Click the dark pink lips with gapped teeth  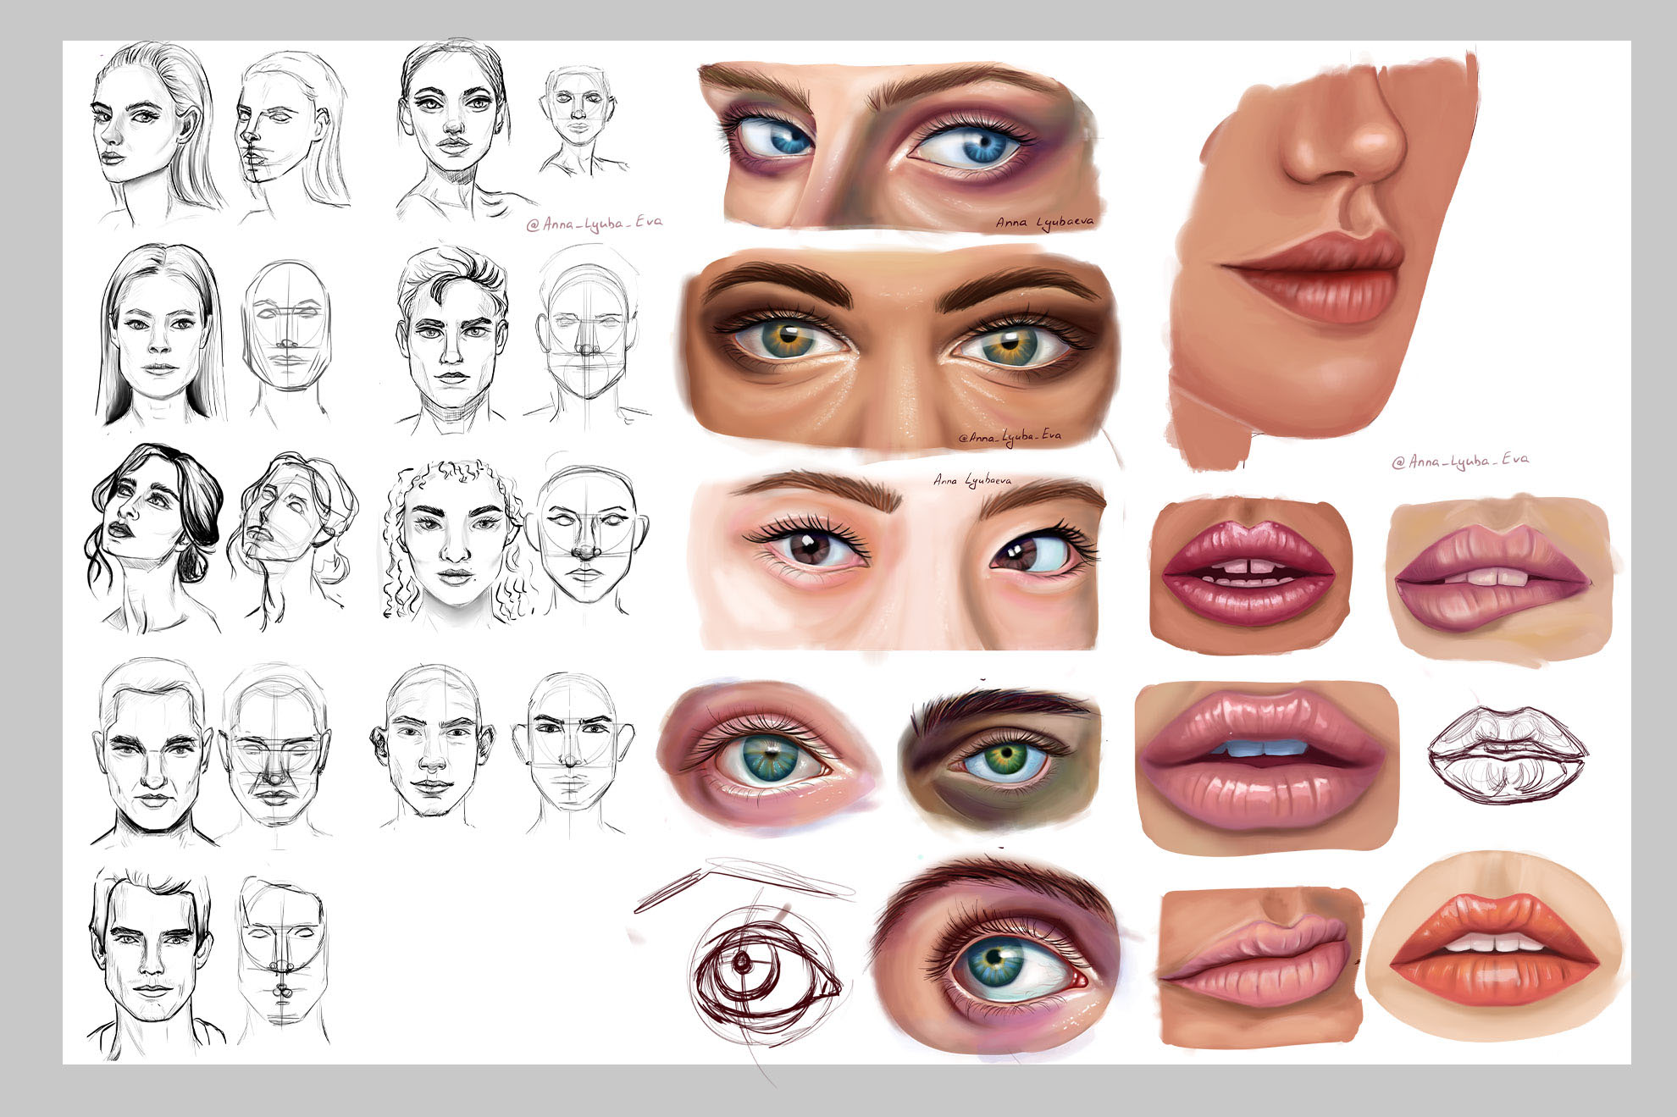coord(1248,576)
